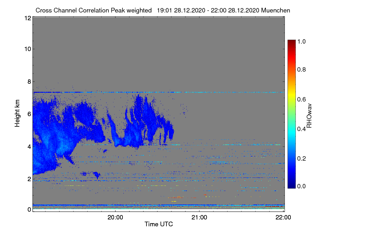Click the colorbar value '0.0'
Image resolution: width=374 pixels, height=249 pixels.
301,186
